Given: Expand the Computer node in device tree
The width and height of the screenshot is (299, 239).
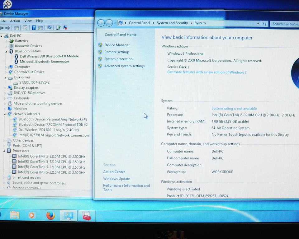Looking at the screenshot, I should tap(6, 67).
